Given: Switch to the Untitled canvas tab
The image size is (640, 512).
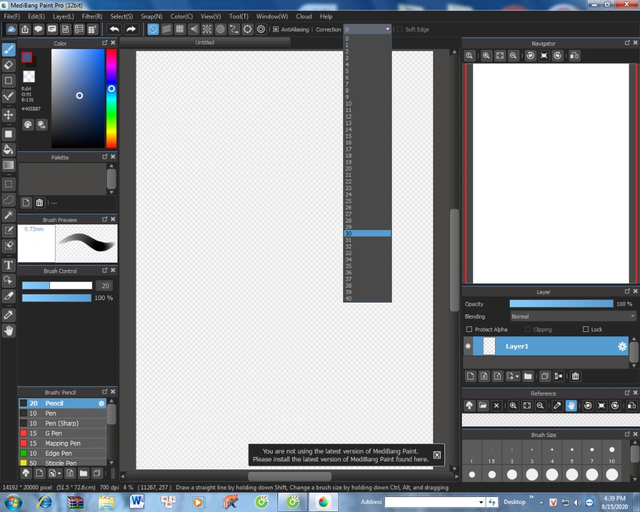Looking at the screenshot, I should (204, 43).
